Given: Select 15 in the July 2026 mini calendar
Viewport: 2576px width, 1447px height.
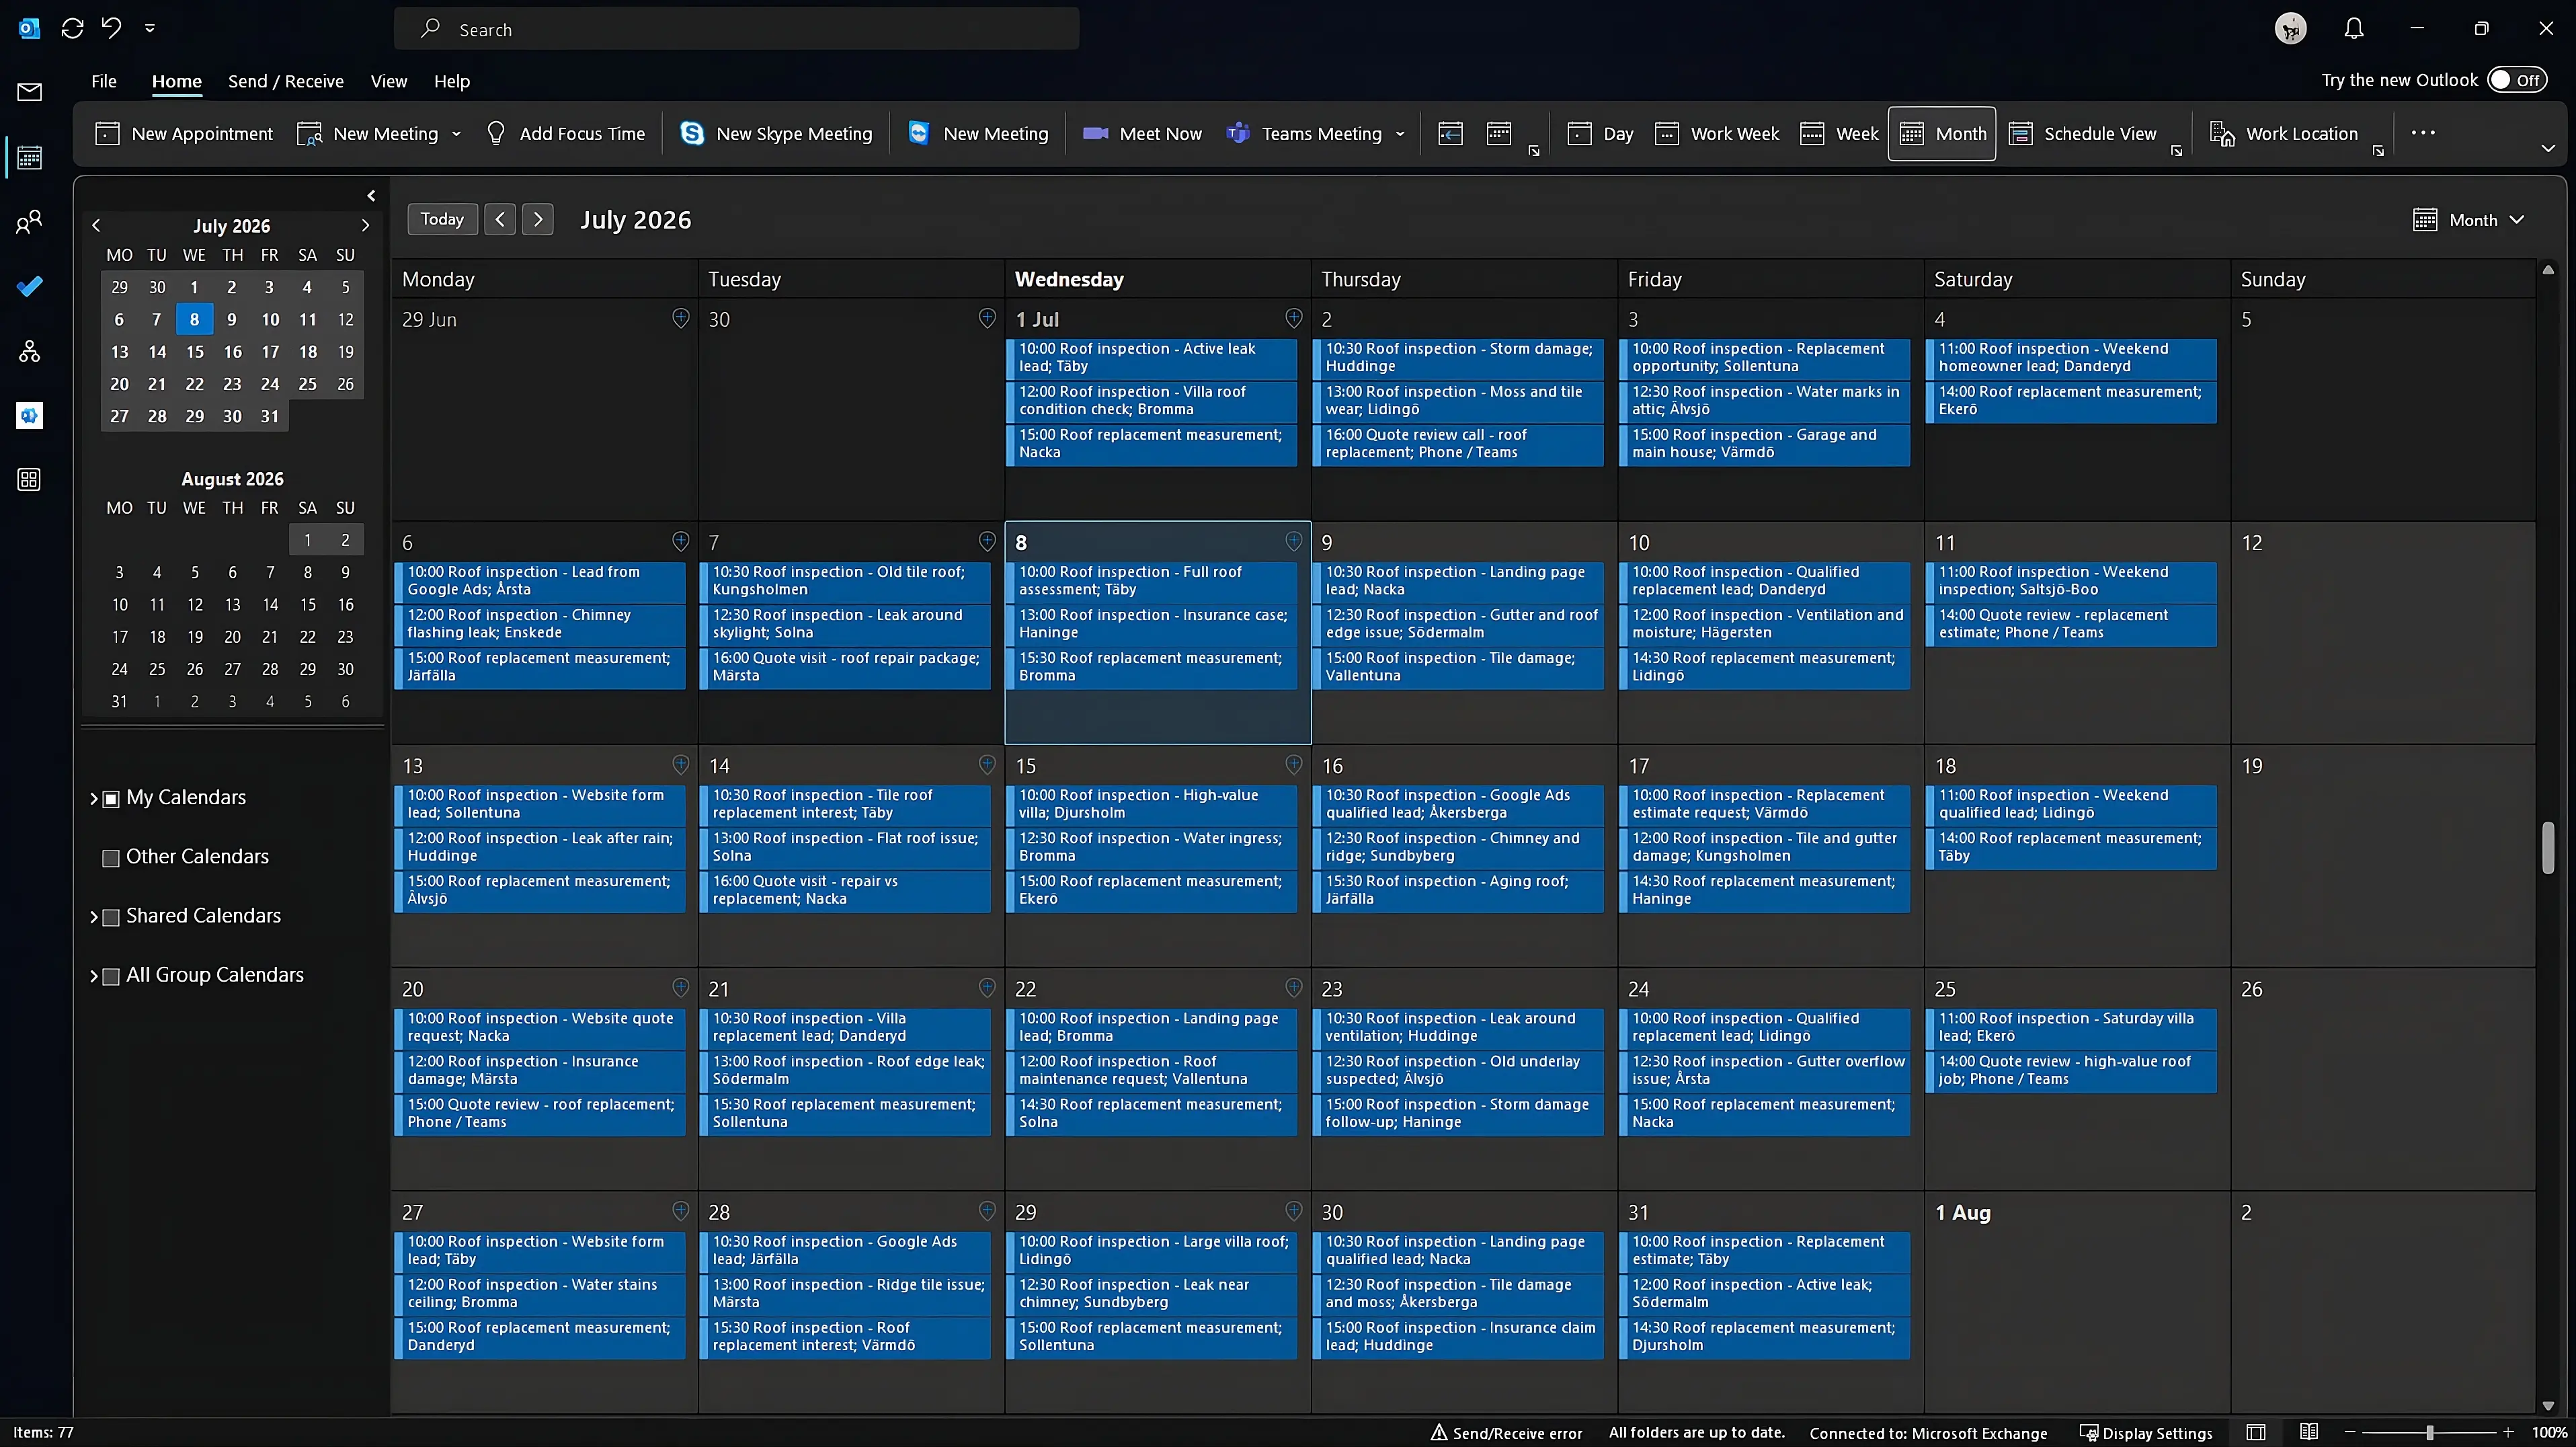Looking at the screenshot, I should (194, 352).
